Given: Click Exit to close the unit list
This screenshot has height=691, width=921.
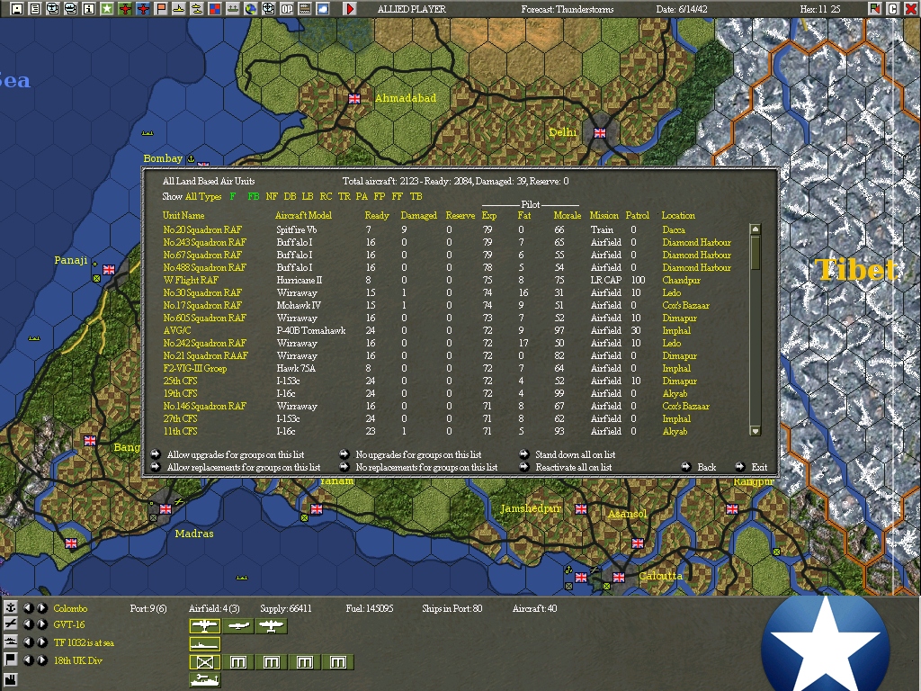Looking at the screenshot, I should point(759,467).
